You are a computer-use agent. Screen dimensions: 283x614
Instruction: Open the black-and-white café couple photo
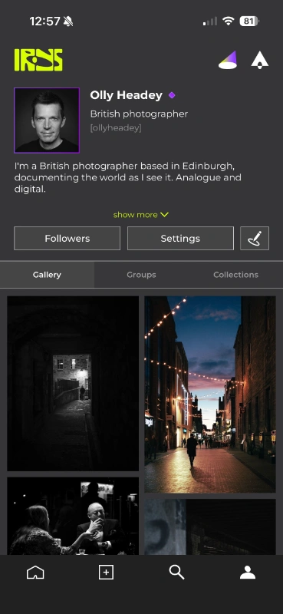pos(73,516)
